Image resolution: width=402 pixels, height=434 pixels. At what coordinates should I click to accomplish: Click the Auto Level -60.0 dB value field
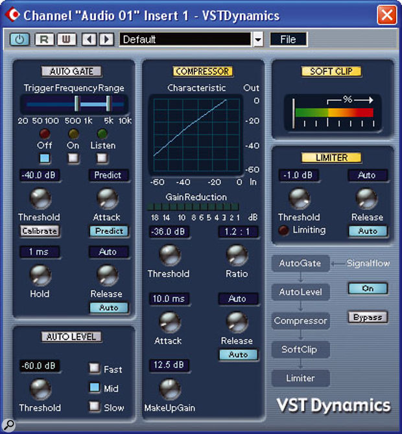[x=40, y=366]
